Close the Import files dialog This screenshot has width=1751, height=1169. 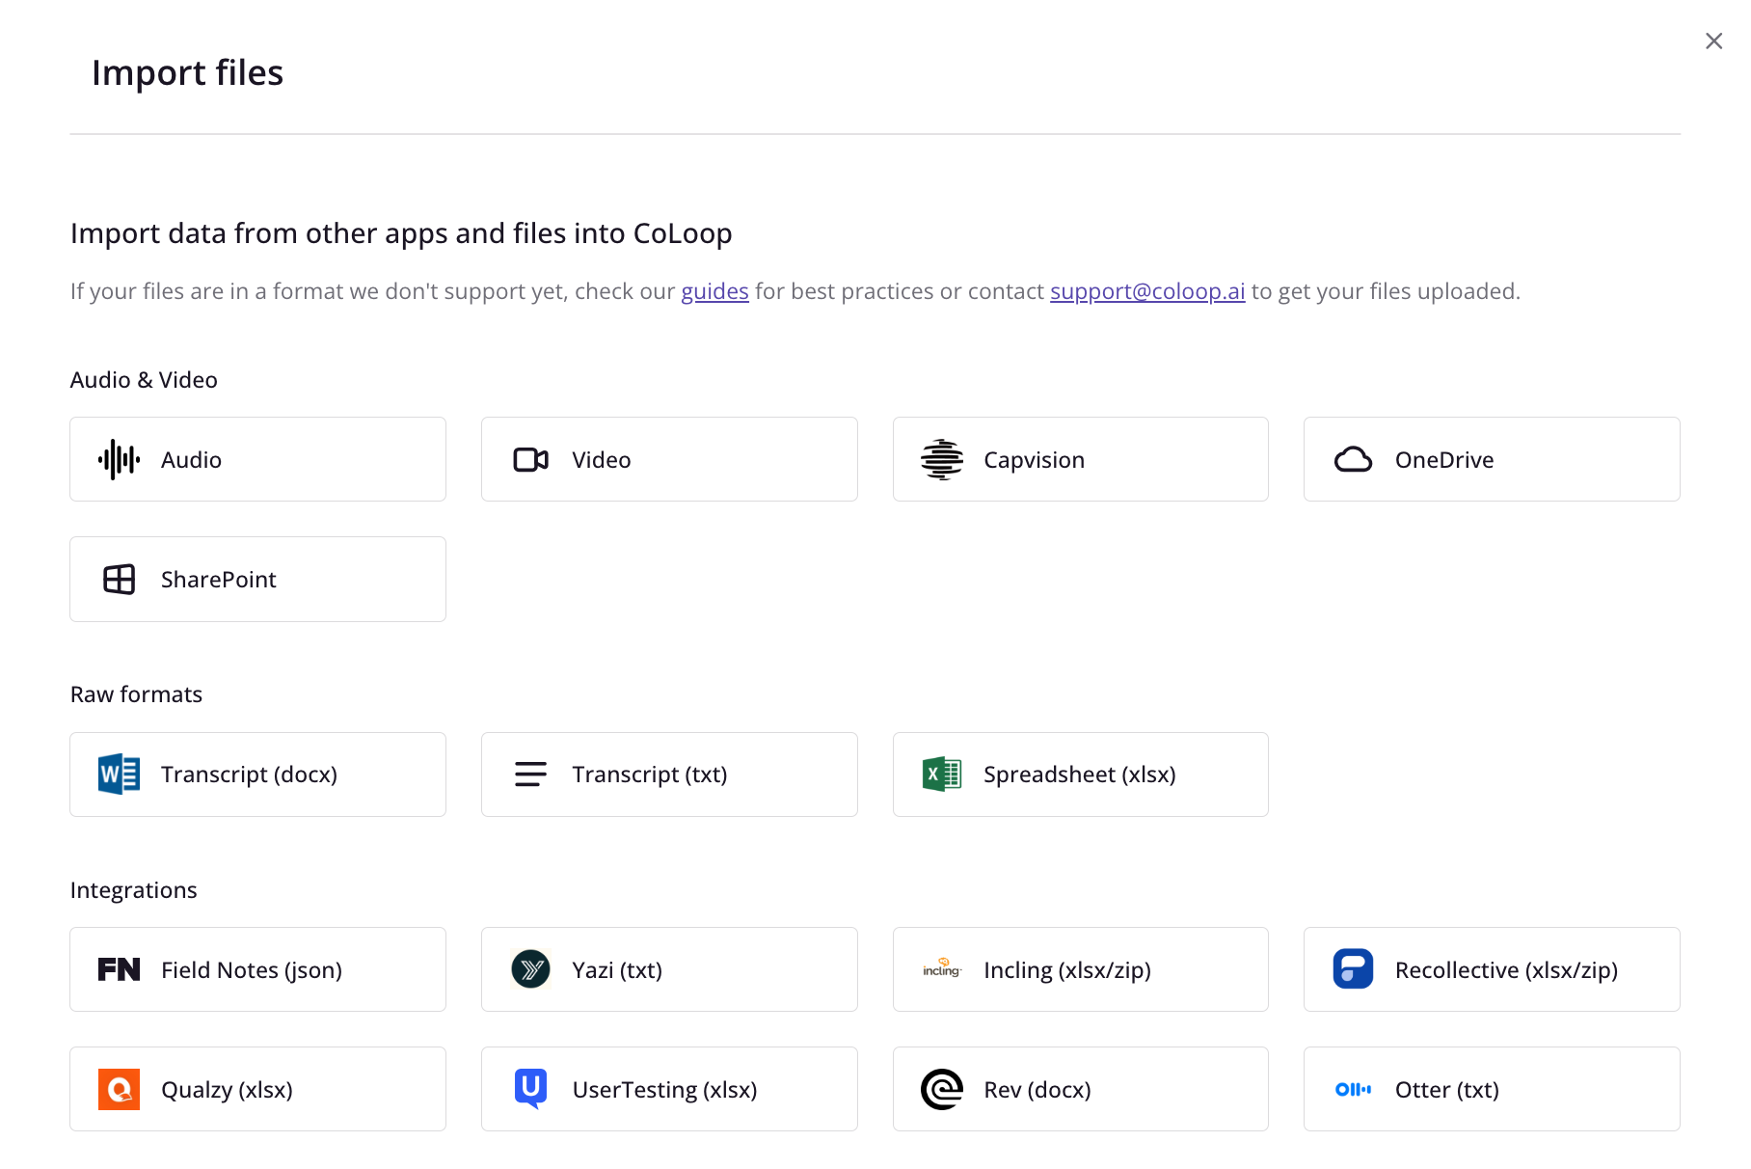[x=1713, y=41]
